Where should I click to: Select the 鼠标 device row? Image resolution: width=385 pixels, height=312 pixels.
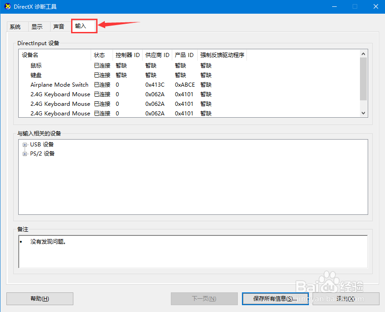click(x=36, y=65)
